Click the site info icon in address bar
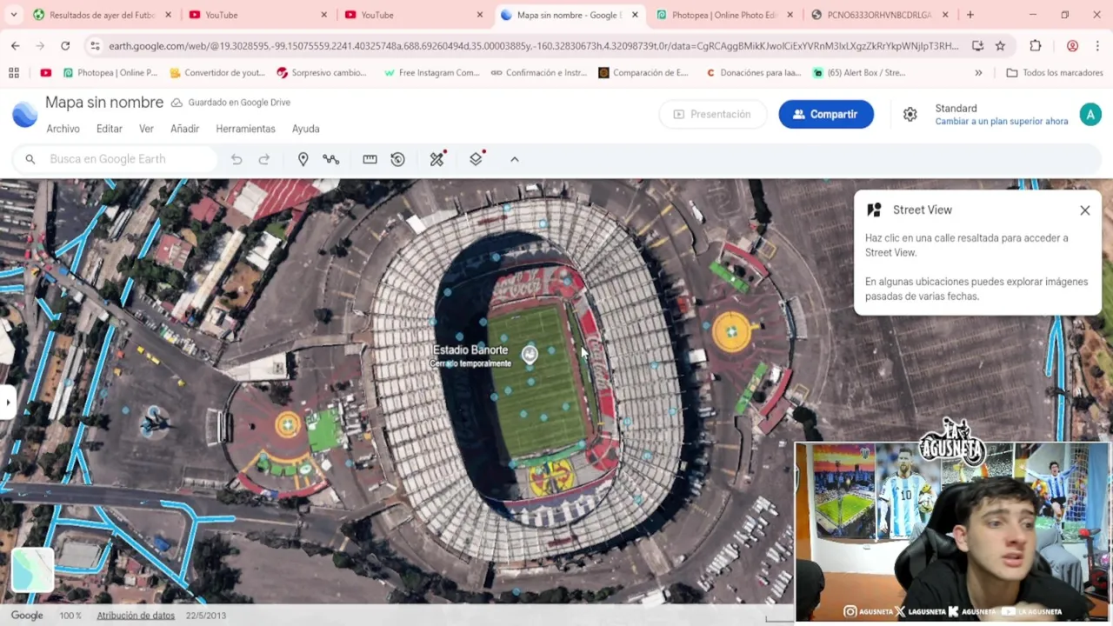 tap(94, 46)
